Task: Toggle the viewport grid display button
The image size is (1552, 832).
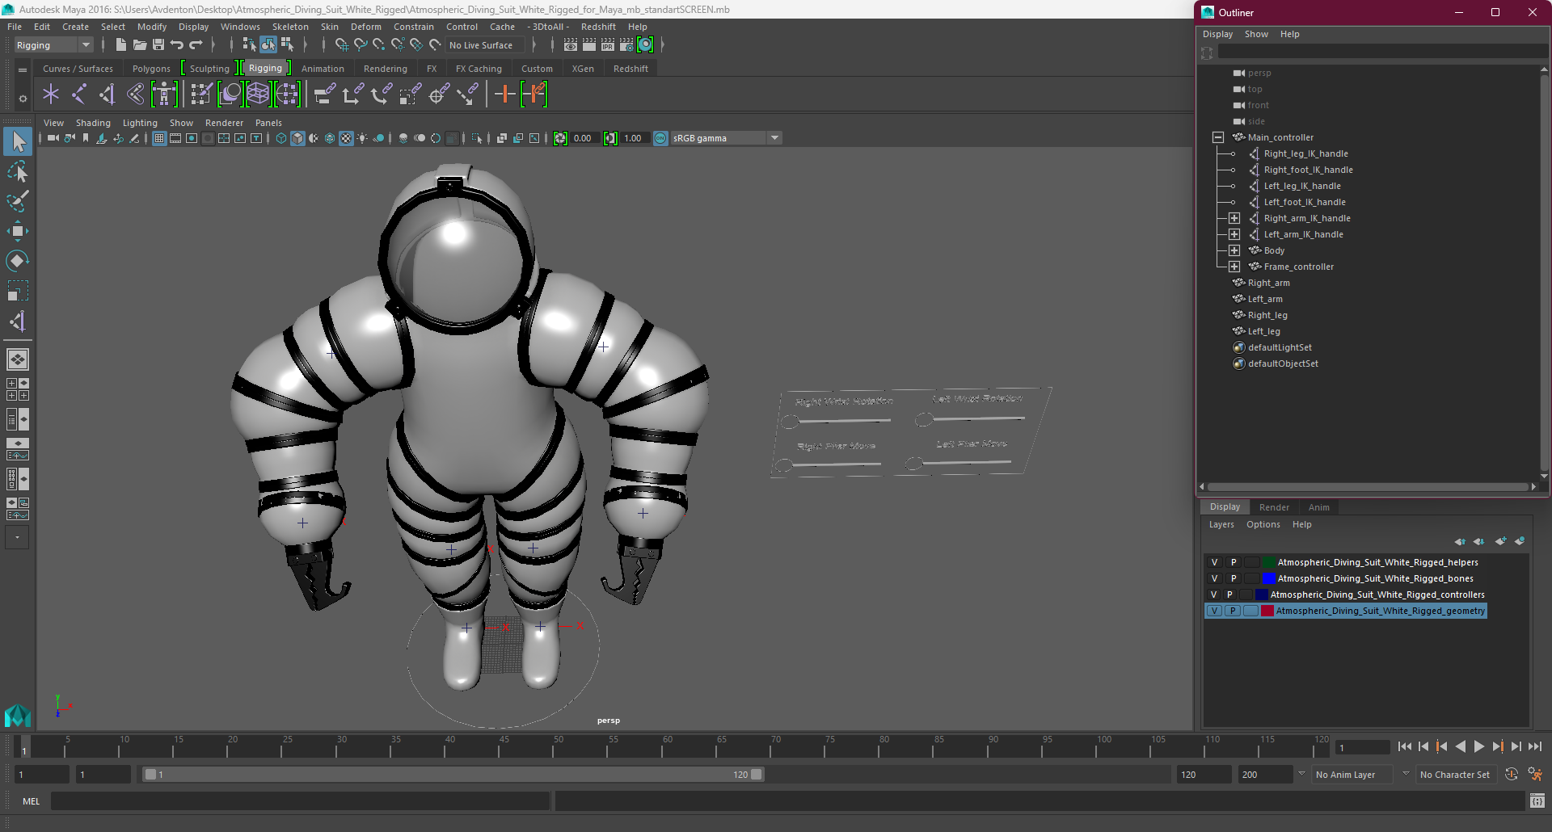Action: coord(159,138)
